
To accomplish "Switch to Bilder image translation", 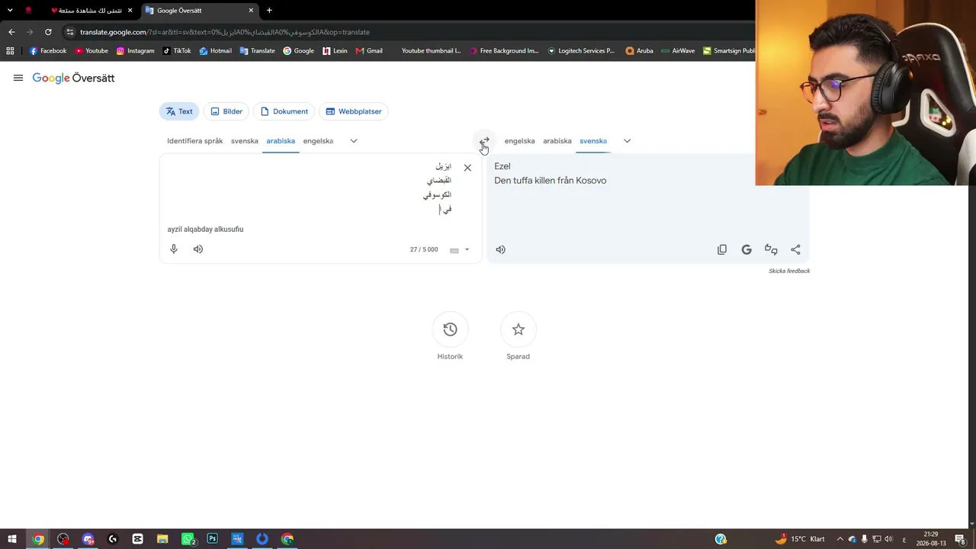I will click(x=226, y=111).
